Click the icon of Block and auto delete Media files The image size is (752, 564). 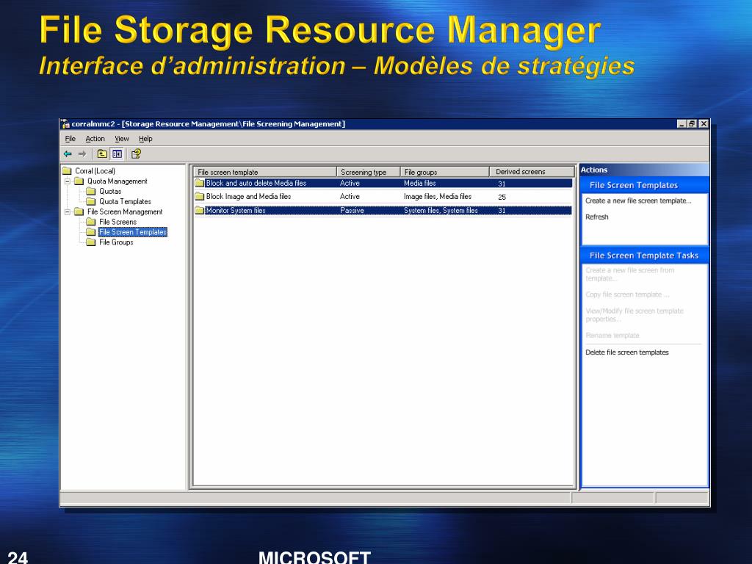(x=200, y=183)
